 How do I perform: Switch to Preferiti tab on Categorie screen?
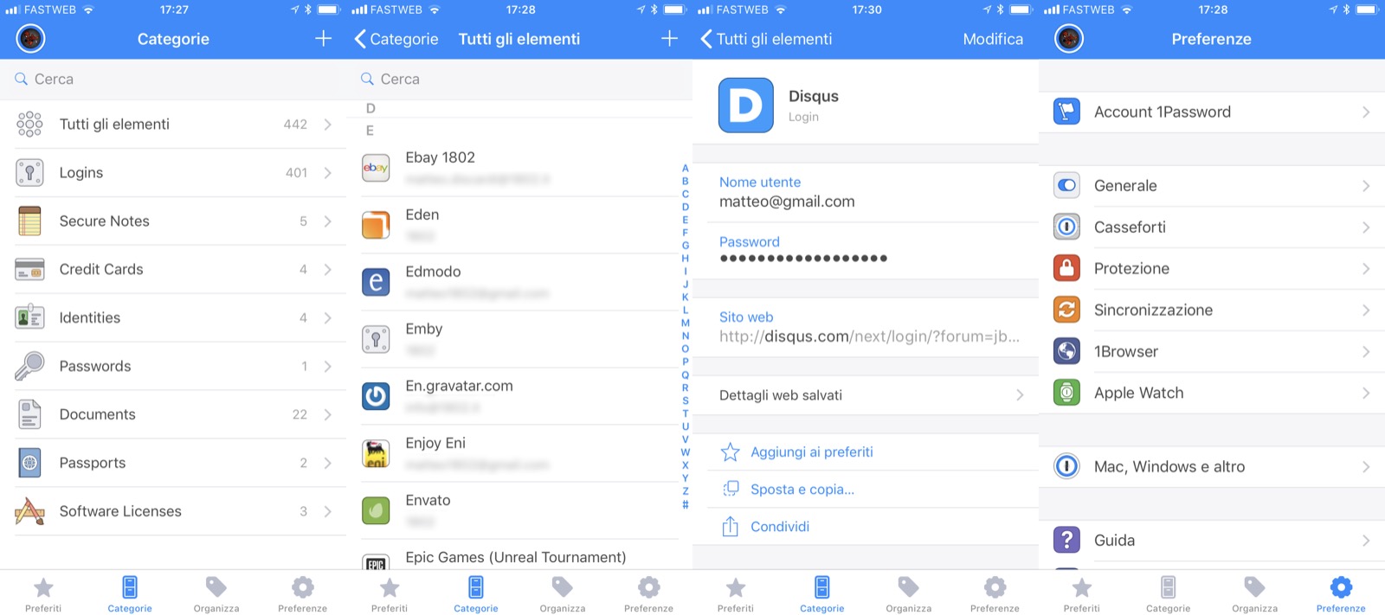[43, 594]
